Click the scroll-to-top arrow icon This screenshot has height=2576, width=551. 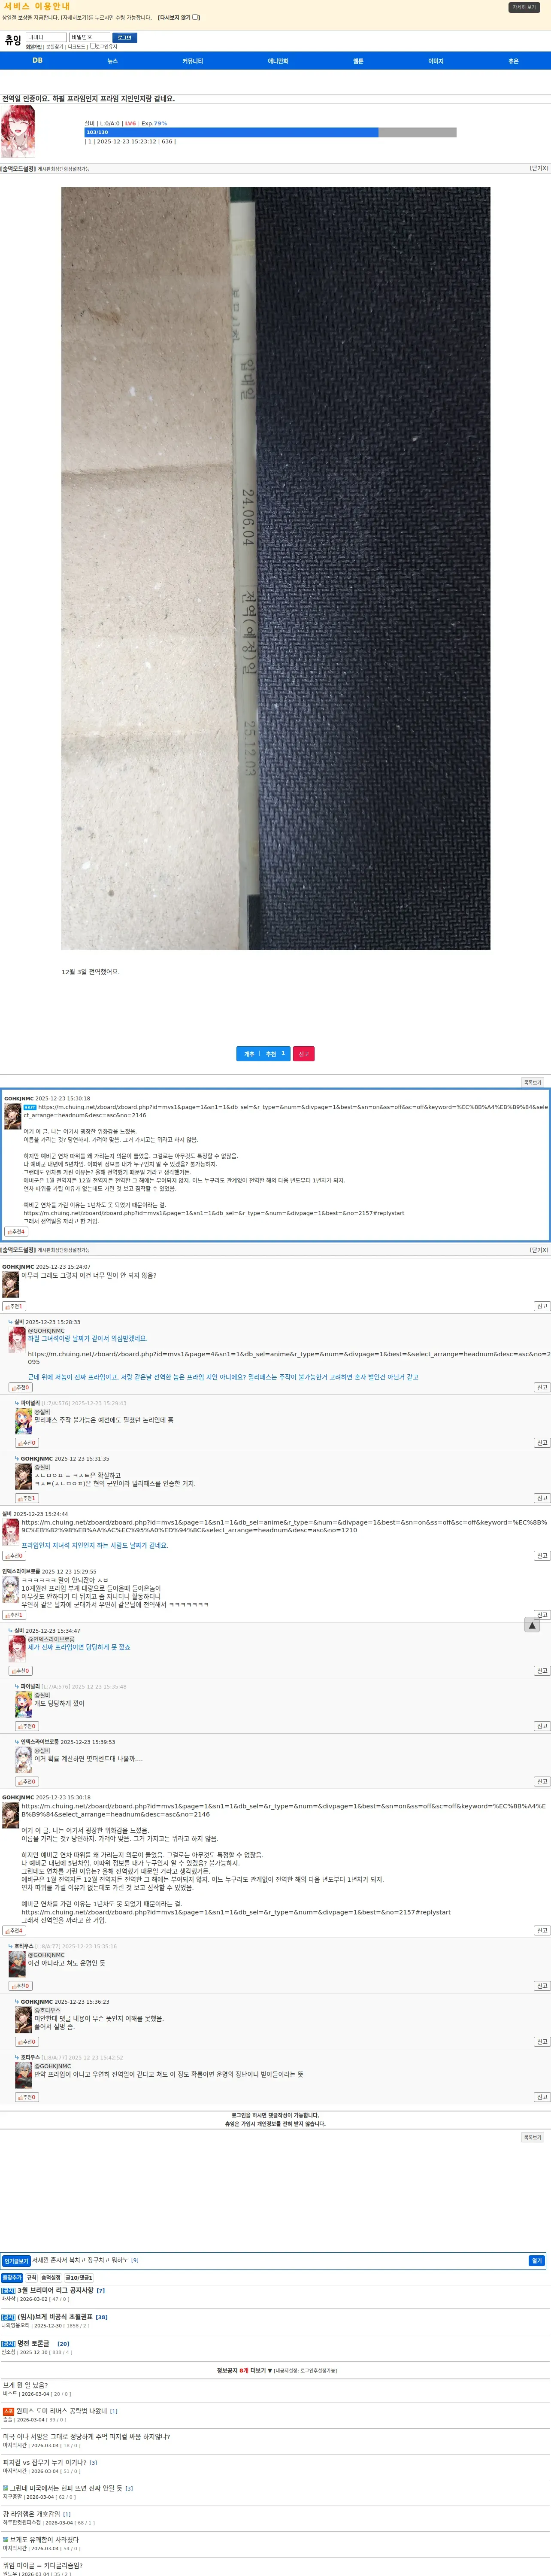pyautogui.click(x=532, y=1625)
